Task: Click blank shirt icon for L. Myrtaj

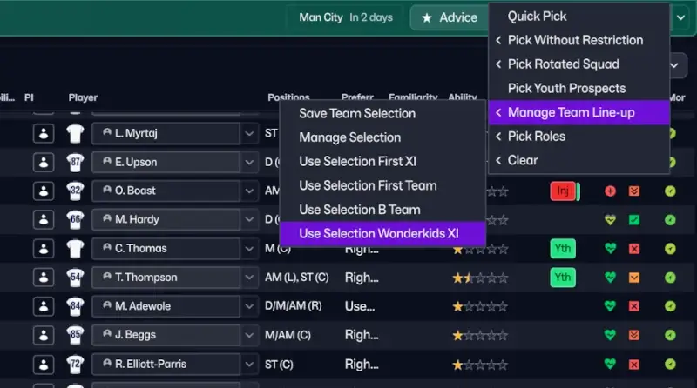Action: [75, 134]
